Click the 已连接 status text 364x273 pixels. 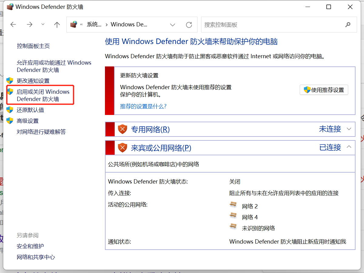point(330,147)
